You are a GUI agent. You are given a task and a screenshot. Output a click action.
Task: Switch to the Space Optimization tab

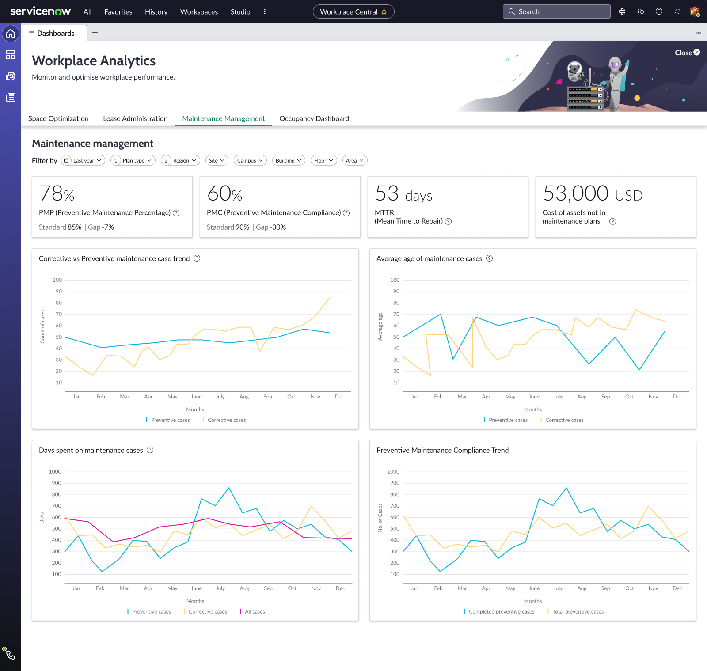[x=58, y=118]
